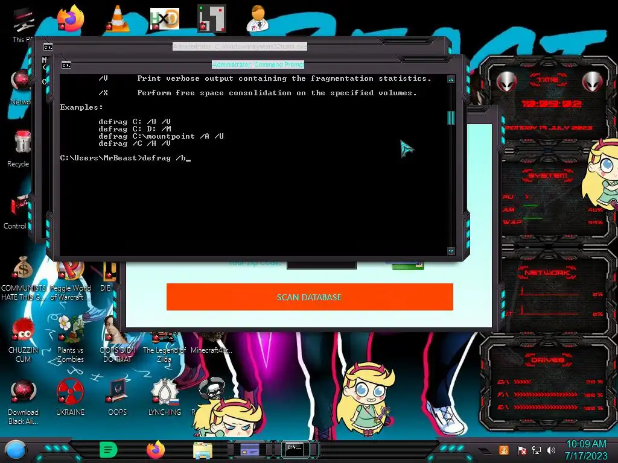Image resolution: width=618 pixels, height=463 pixels.
Task: Click the dark zip code input box
Action: (322, 265)
